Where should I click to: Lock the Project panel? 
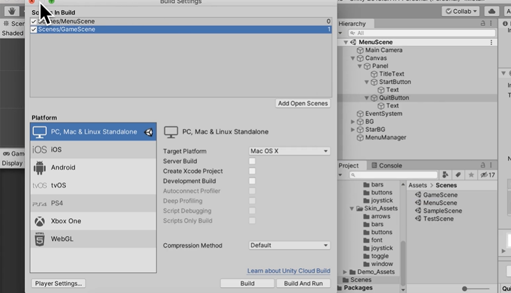[483, 165]
